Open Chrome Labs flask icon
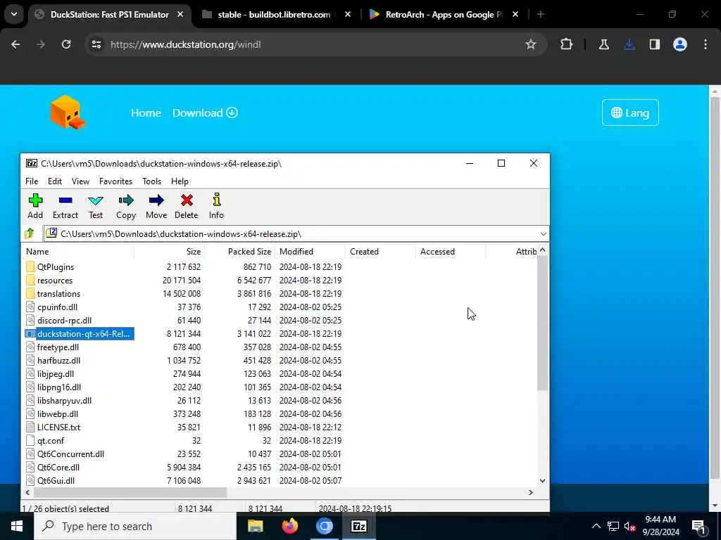Screen dimensions: 721x540 tap(603, 44)
